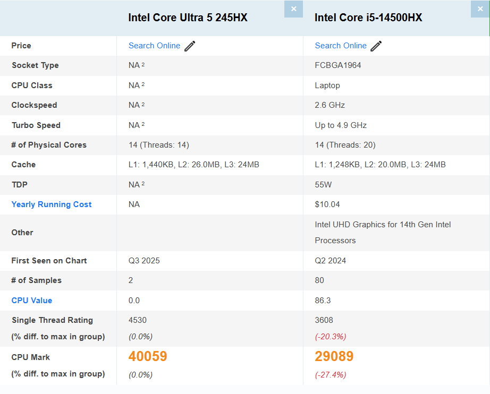Click the pencil edit icon for Intel Core i5-14500HX price
The image size is (490, 394).
click(x=376, y=46)
